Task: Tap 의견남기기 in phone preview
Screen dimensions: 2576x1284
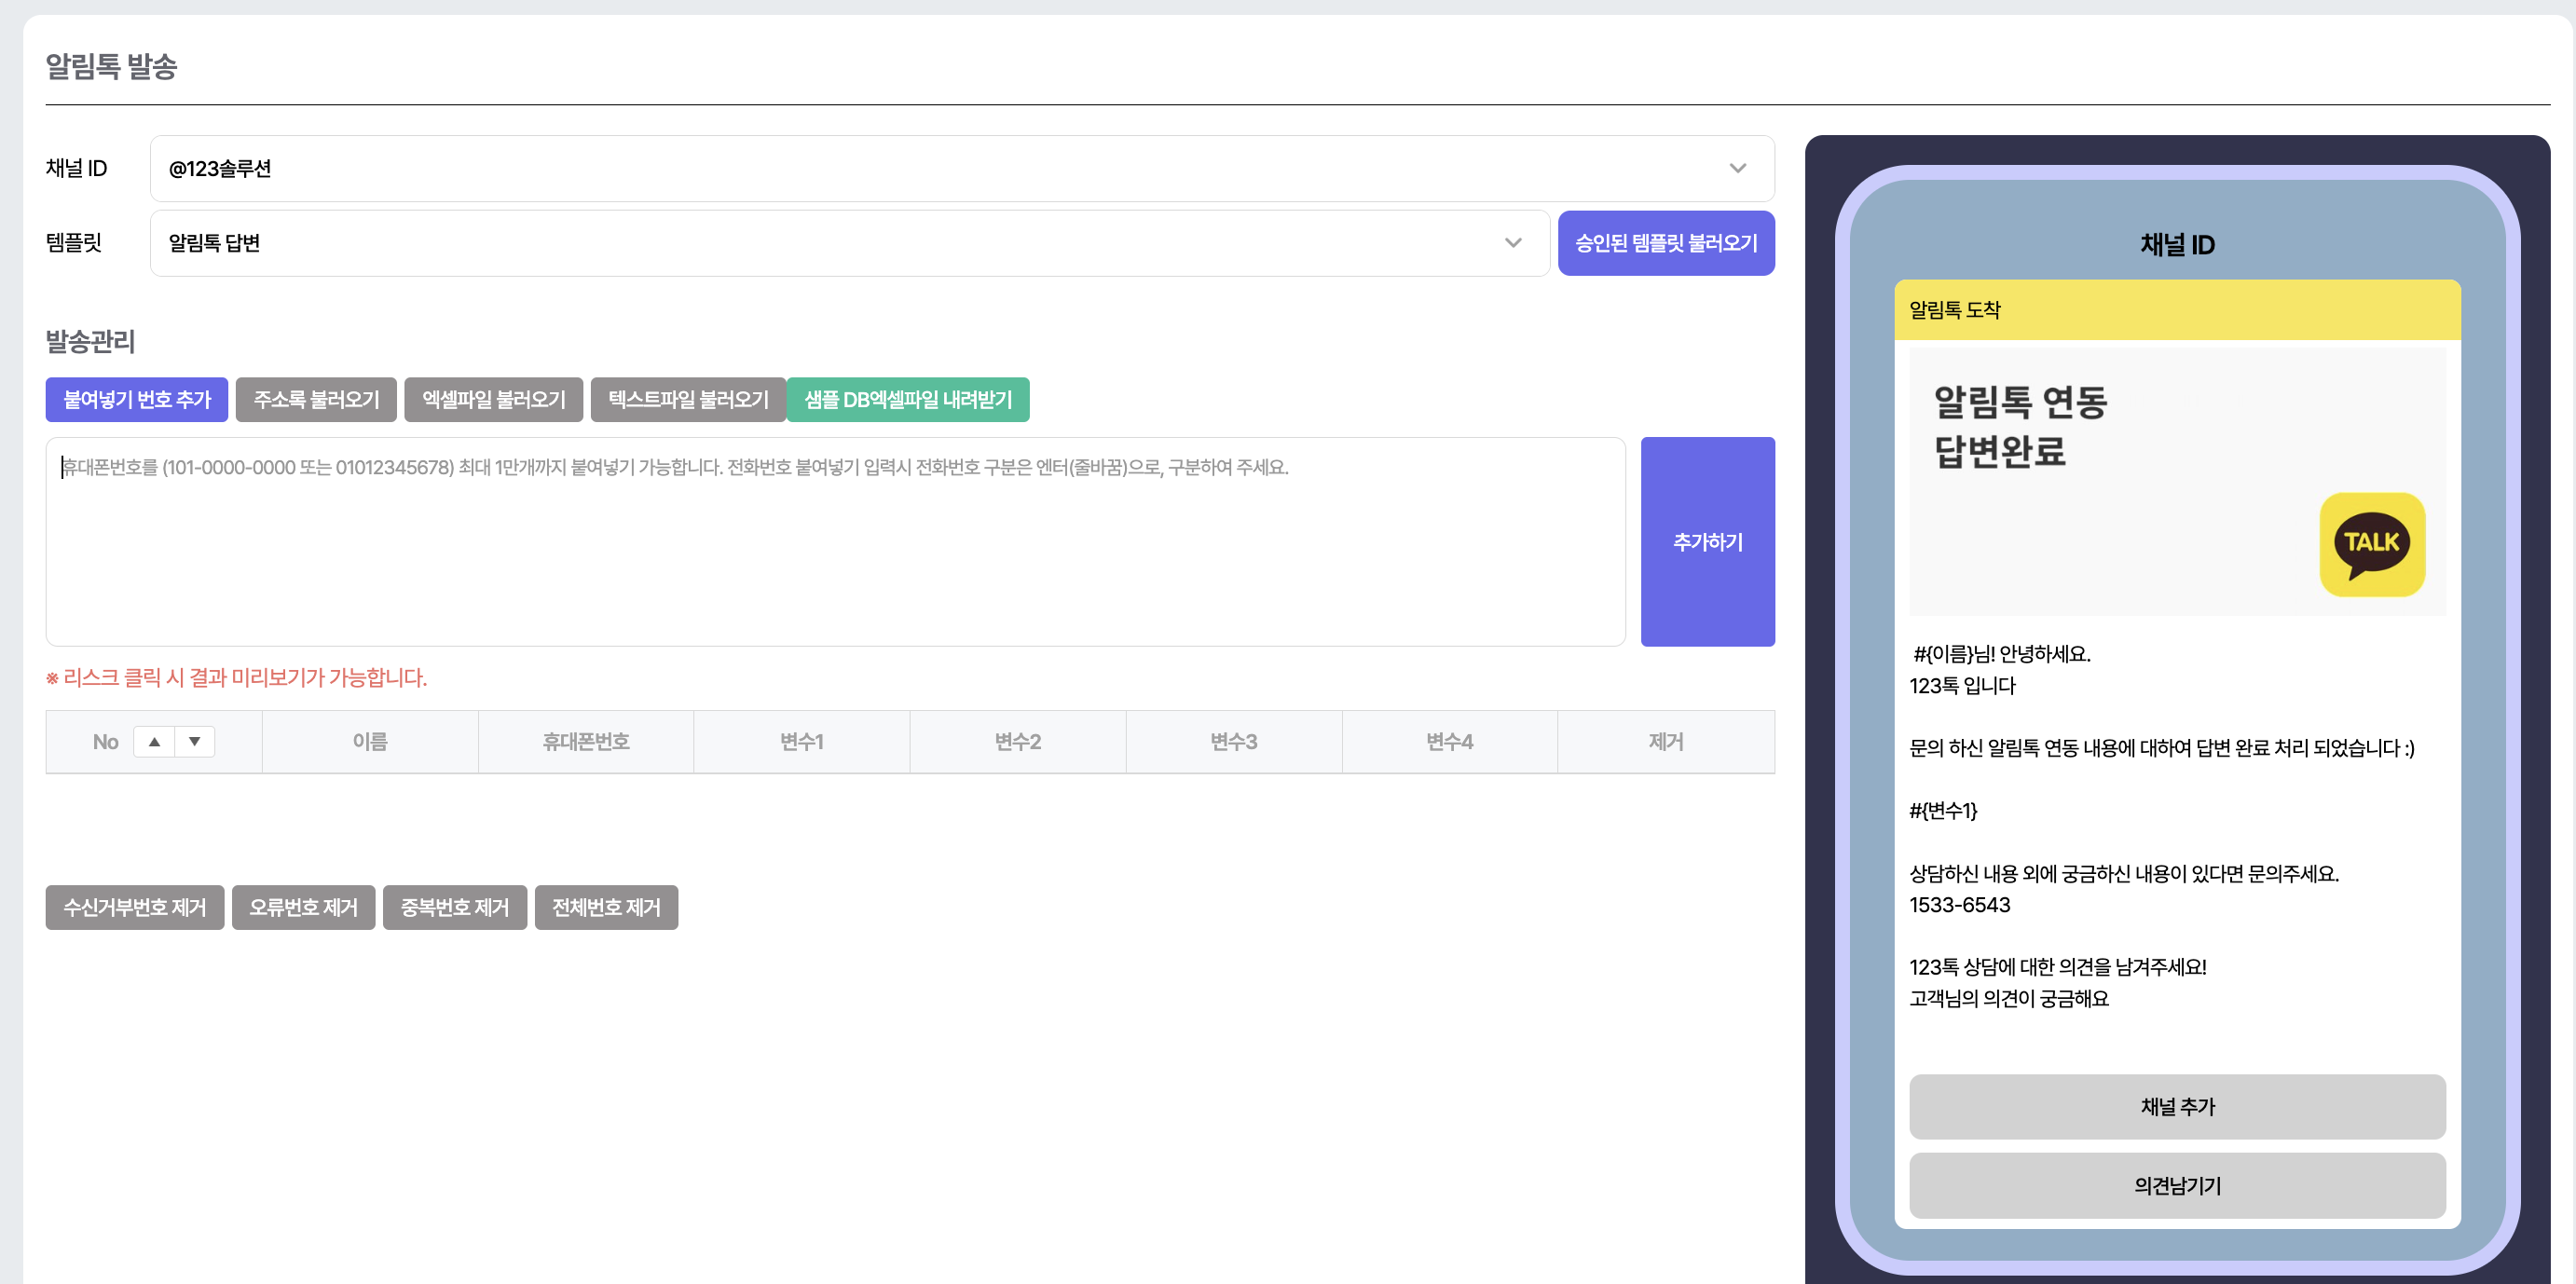Action: 2176,1185
